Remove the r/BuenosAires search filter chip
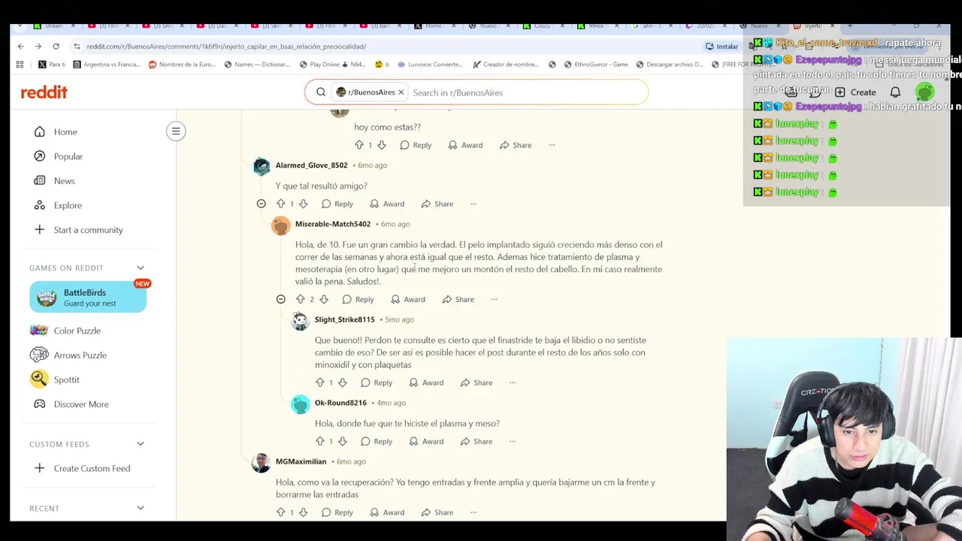962x541 pixels. [x=401, y=92]
